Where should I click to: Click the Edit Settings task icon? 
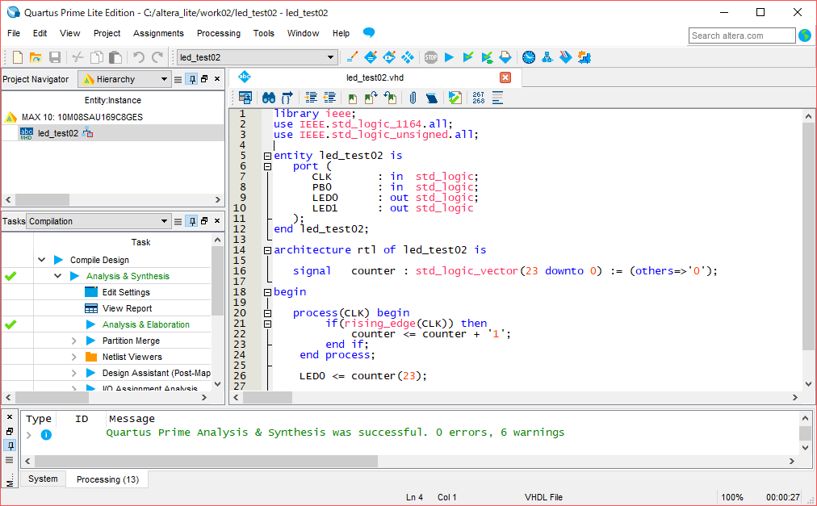point(91,292)
